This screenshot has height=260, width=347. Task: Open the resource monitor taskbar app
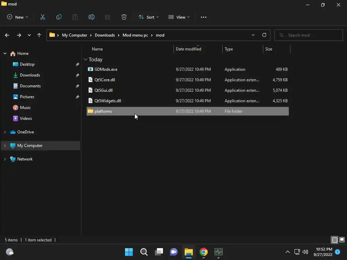(219, 252)
